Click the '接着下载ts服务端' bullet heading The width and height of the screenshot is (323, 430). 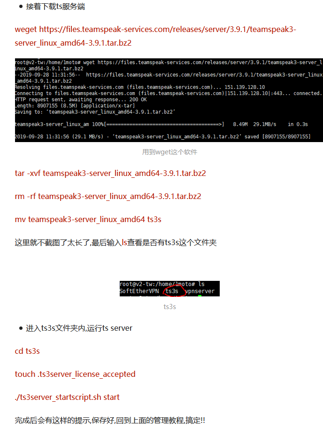coord(55,6)
